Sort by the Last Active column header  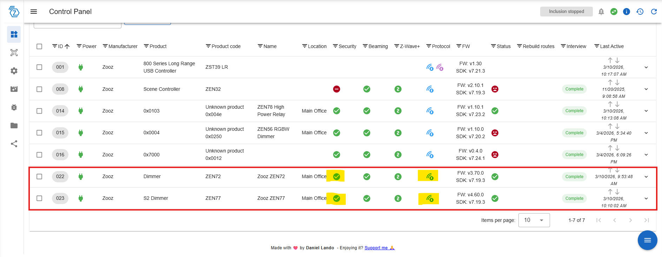pyautogui.click(x=611, y=46)
